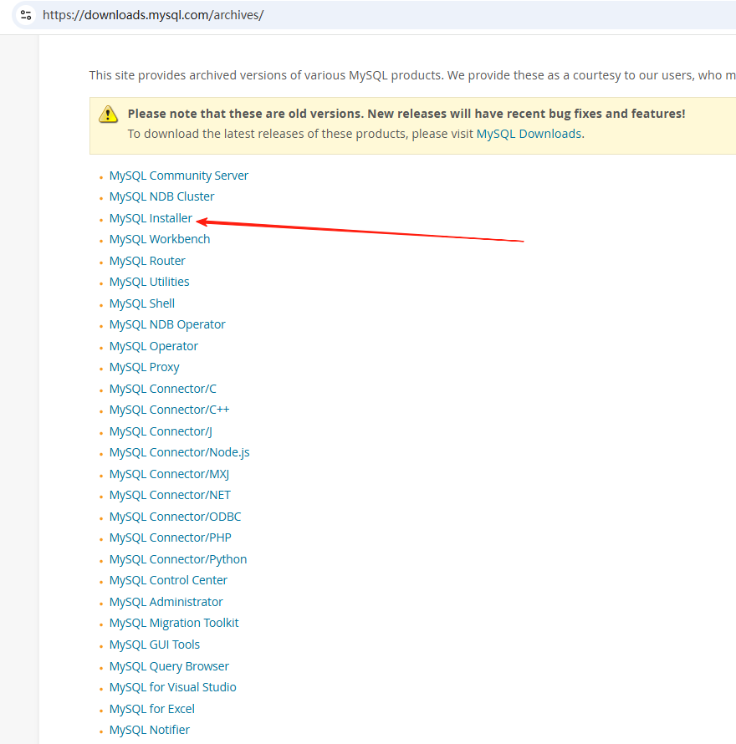Viewport: 736px width, 744px height.
Task: Open MySQL Query Browser archive
Action: pos(169,666)
